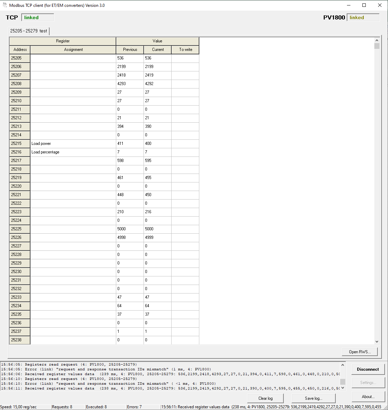Select address row 25205
388x410 pixels.
tap(20, 58)
